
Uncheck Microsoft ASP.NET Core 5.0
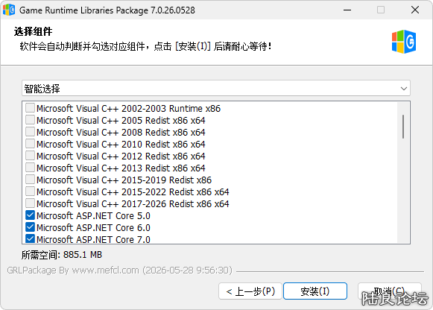pyautogui.click(x=30, y=215)
